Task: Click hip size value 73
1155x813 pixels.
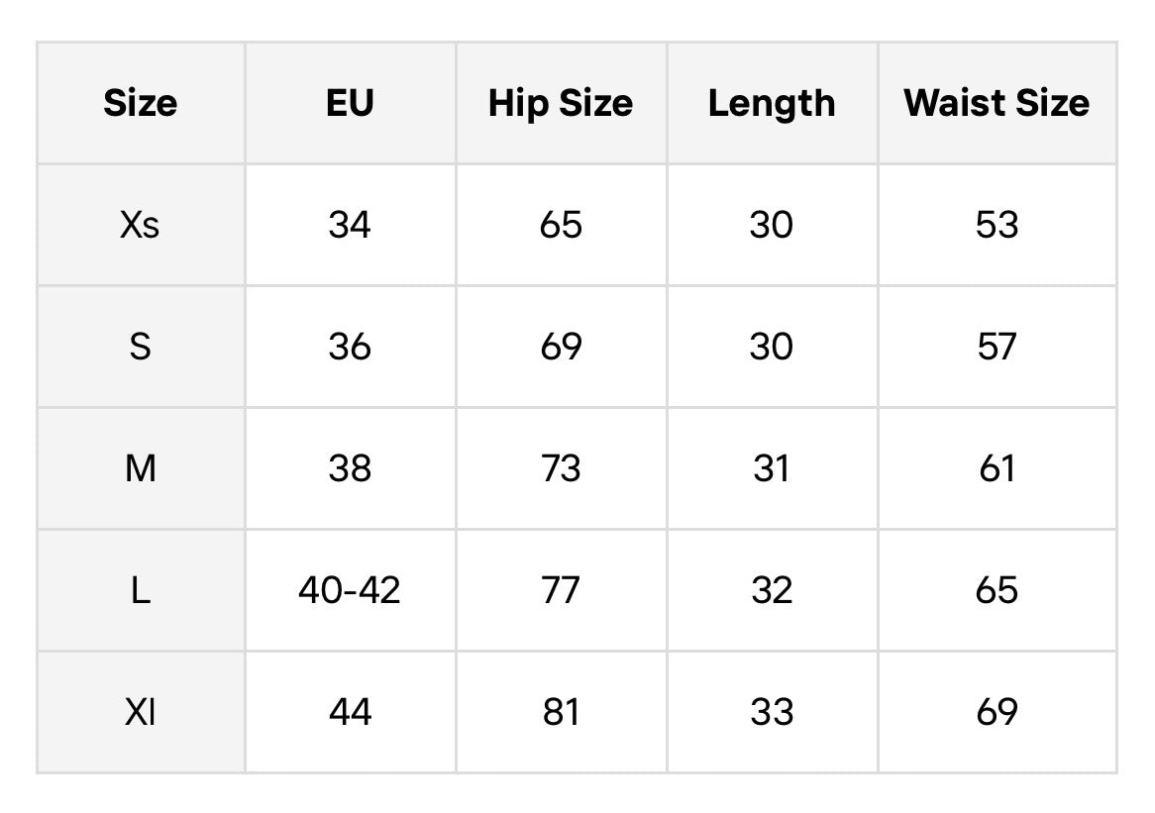Action: pyautogui.click(x=562, y=468)
